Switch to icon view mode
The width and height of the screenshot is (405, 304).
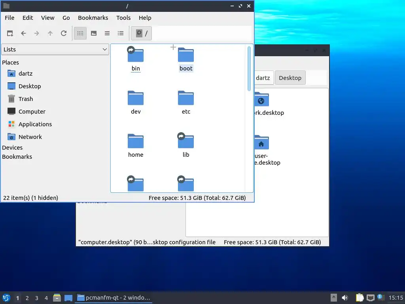[80, 33]
